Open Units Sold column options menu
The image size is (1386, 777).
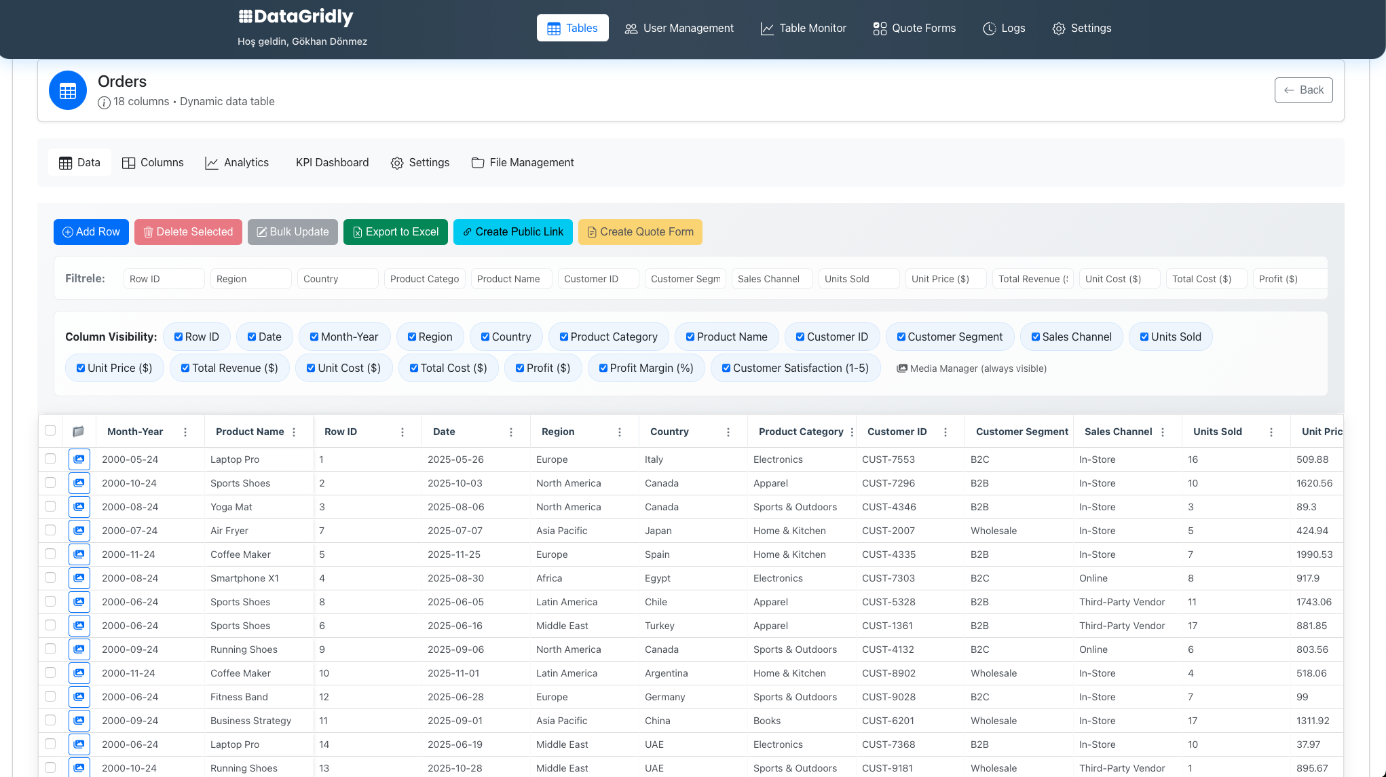click(1271, 432)
